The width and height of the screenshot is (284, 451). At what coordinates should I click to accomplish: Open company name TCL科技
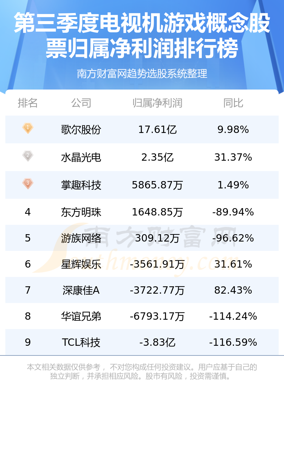coord(81,342)
